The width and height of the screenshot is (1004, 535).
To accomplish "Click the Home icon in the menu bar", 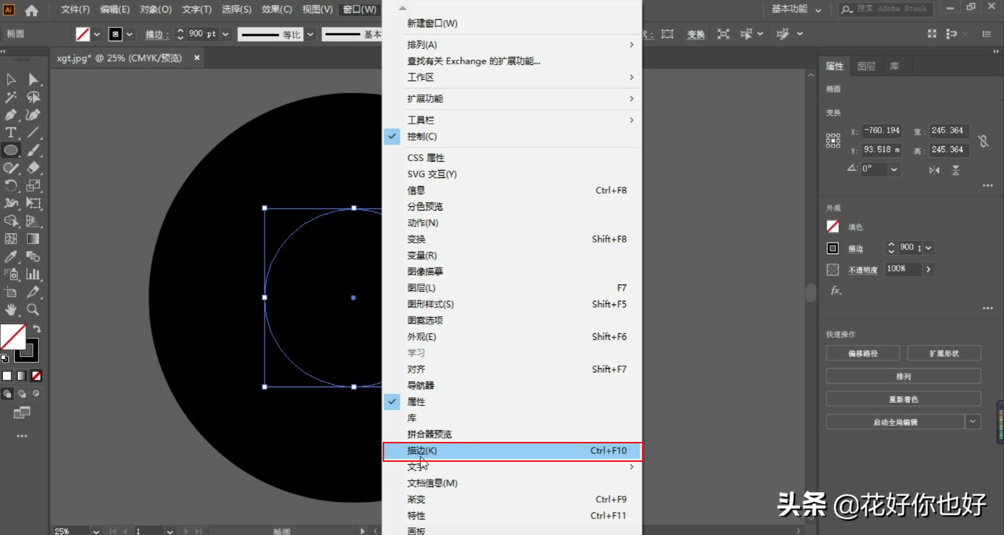I will point(32,10).
